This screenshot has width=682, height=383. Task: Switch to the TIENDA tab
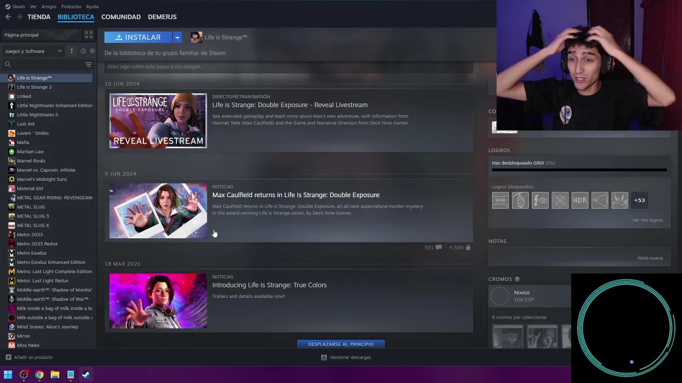39,17
